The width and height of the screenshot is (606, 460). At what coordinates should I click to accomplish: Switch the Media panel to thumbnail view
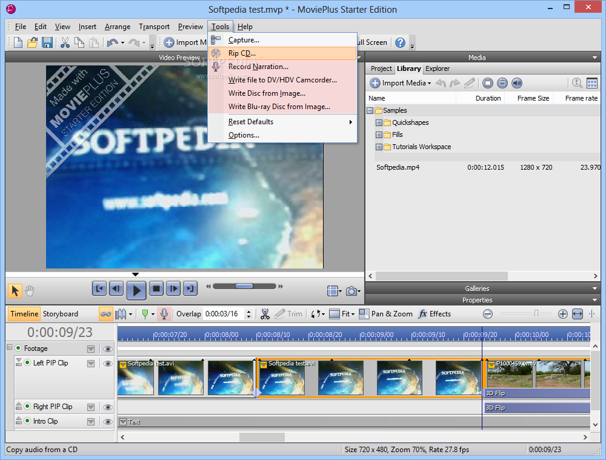[591, 82]
